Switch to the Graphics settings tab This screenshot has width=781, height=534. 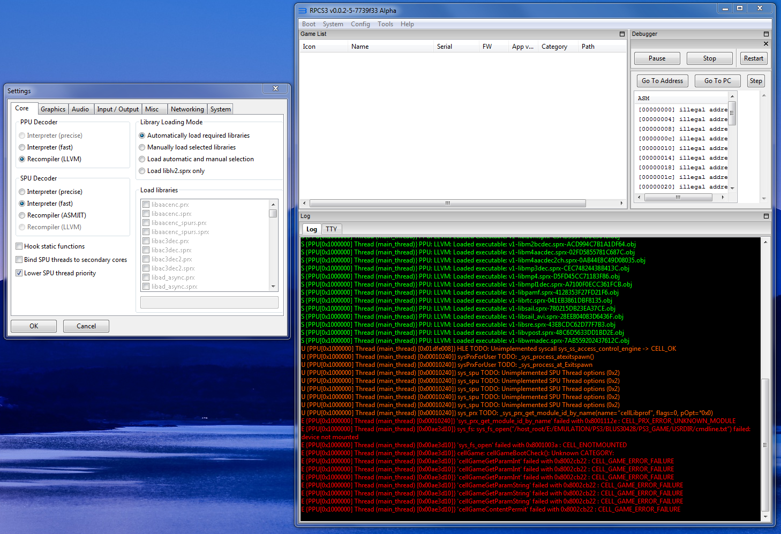[53, 109]
